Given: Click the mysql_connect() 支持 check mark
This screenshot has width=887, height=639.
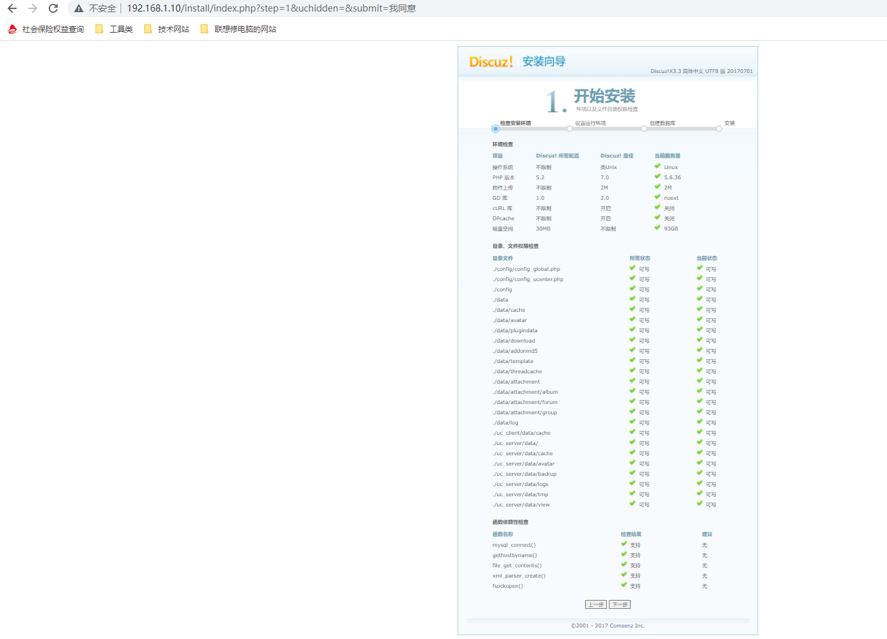Looking at the screenshot, I should coord(624,544).
